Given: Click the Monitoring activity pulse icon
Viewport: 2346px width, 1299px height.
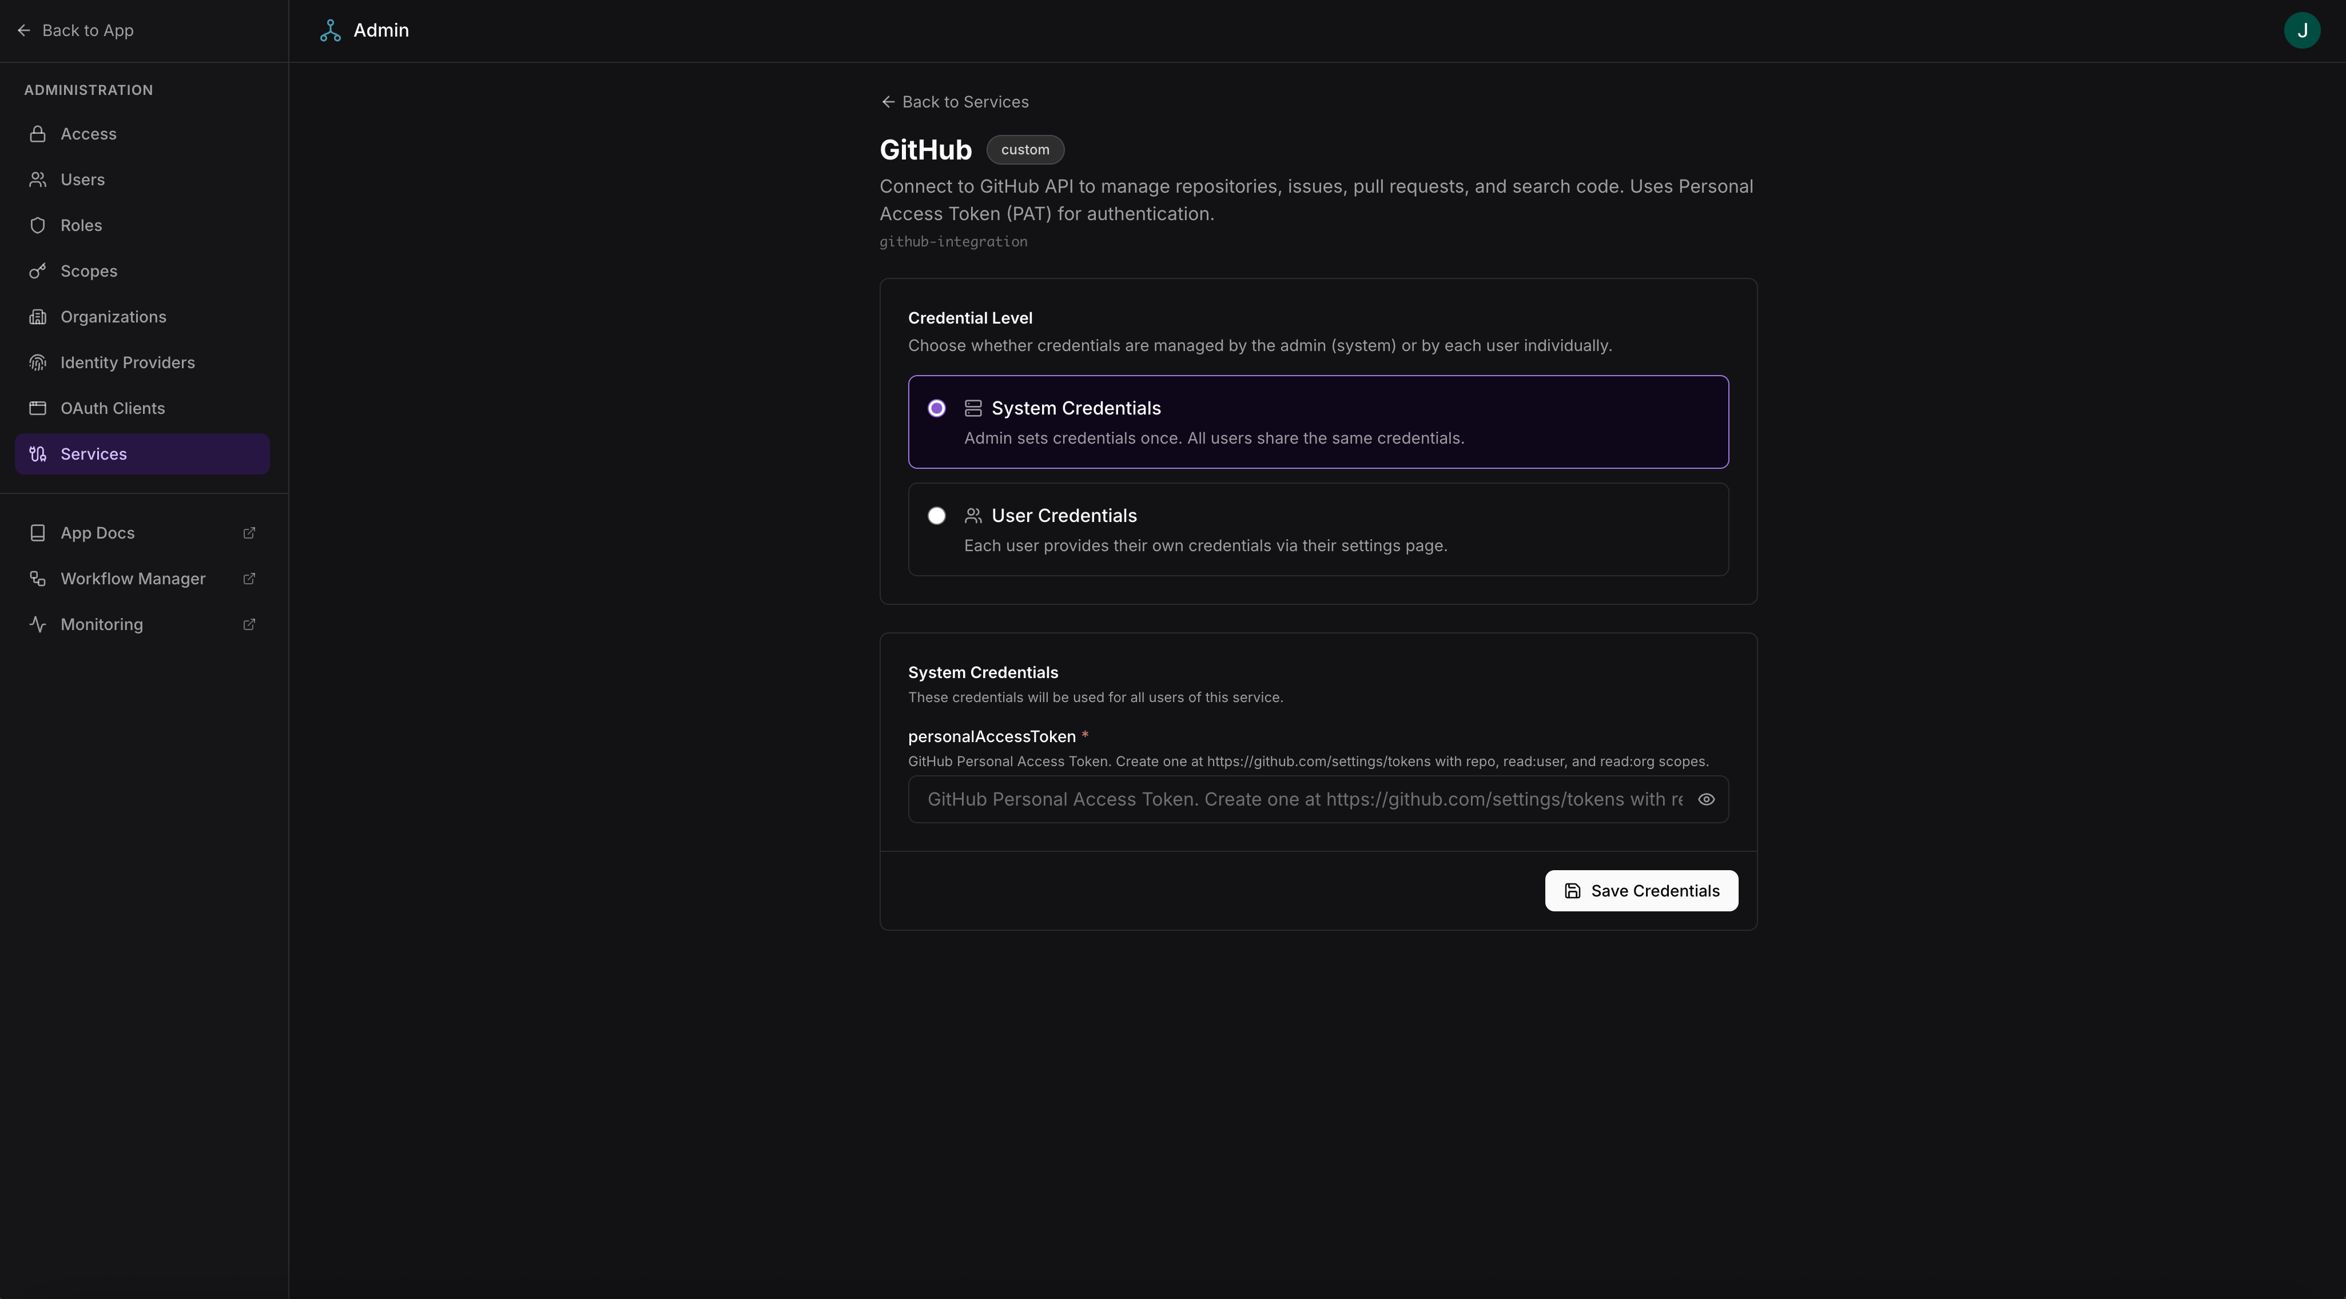Looking at the screenshot, I should [37, 624].
